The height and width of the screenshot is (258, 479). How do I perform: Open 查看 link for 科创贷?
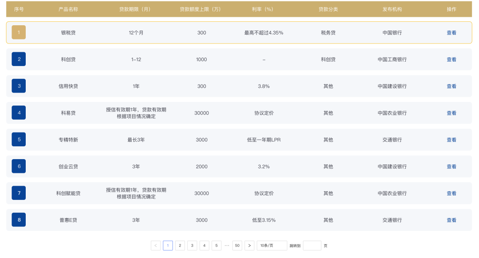pos(451,59)
